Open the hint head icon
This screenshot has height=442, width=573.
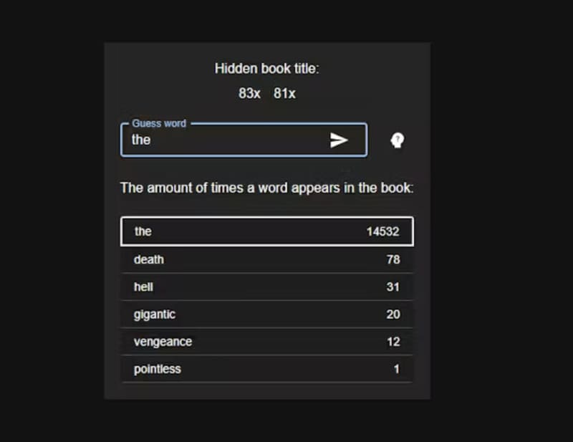point(398,140)
